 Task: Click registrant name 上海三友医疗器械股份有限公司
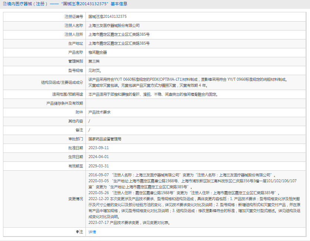coord(114,26)
